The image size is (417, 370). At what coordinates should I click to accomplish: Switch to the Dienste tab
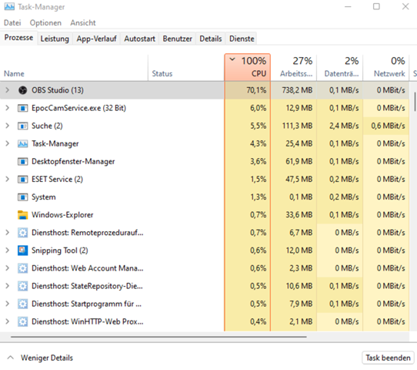coord(242,39)
